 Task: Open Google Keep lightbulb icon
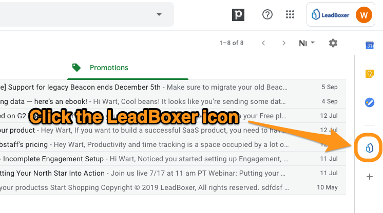pos(370,74)
